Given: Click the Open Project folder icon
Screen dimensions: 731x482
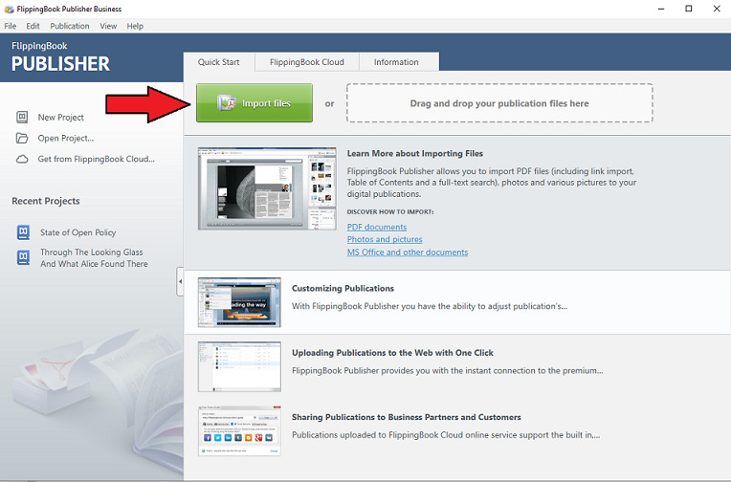Looking at the screenshot, I should [22, 138].
